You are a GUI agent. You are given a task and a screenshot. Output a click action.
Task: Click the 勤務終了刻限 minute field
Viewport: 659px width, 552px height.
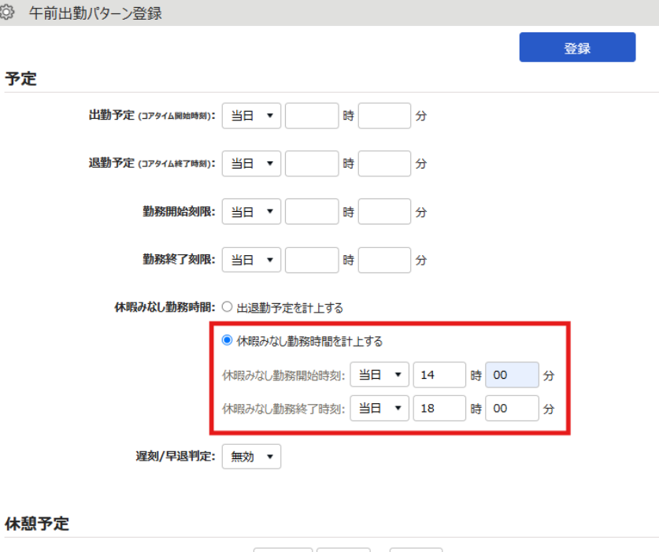[x=384, y=260]
